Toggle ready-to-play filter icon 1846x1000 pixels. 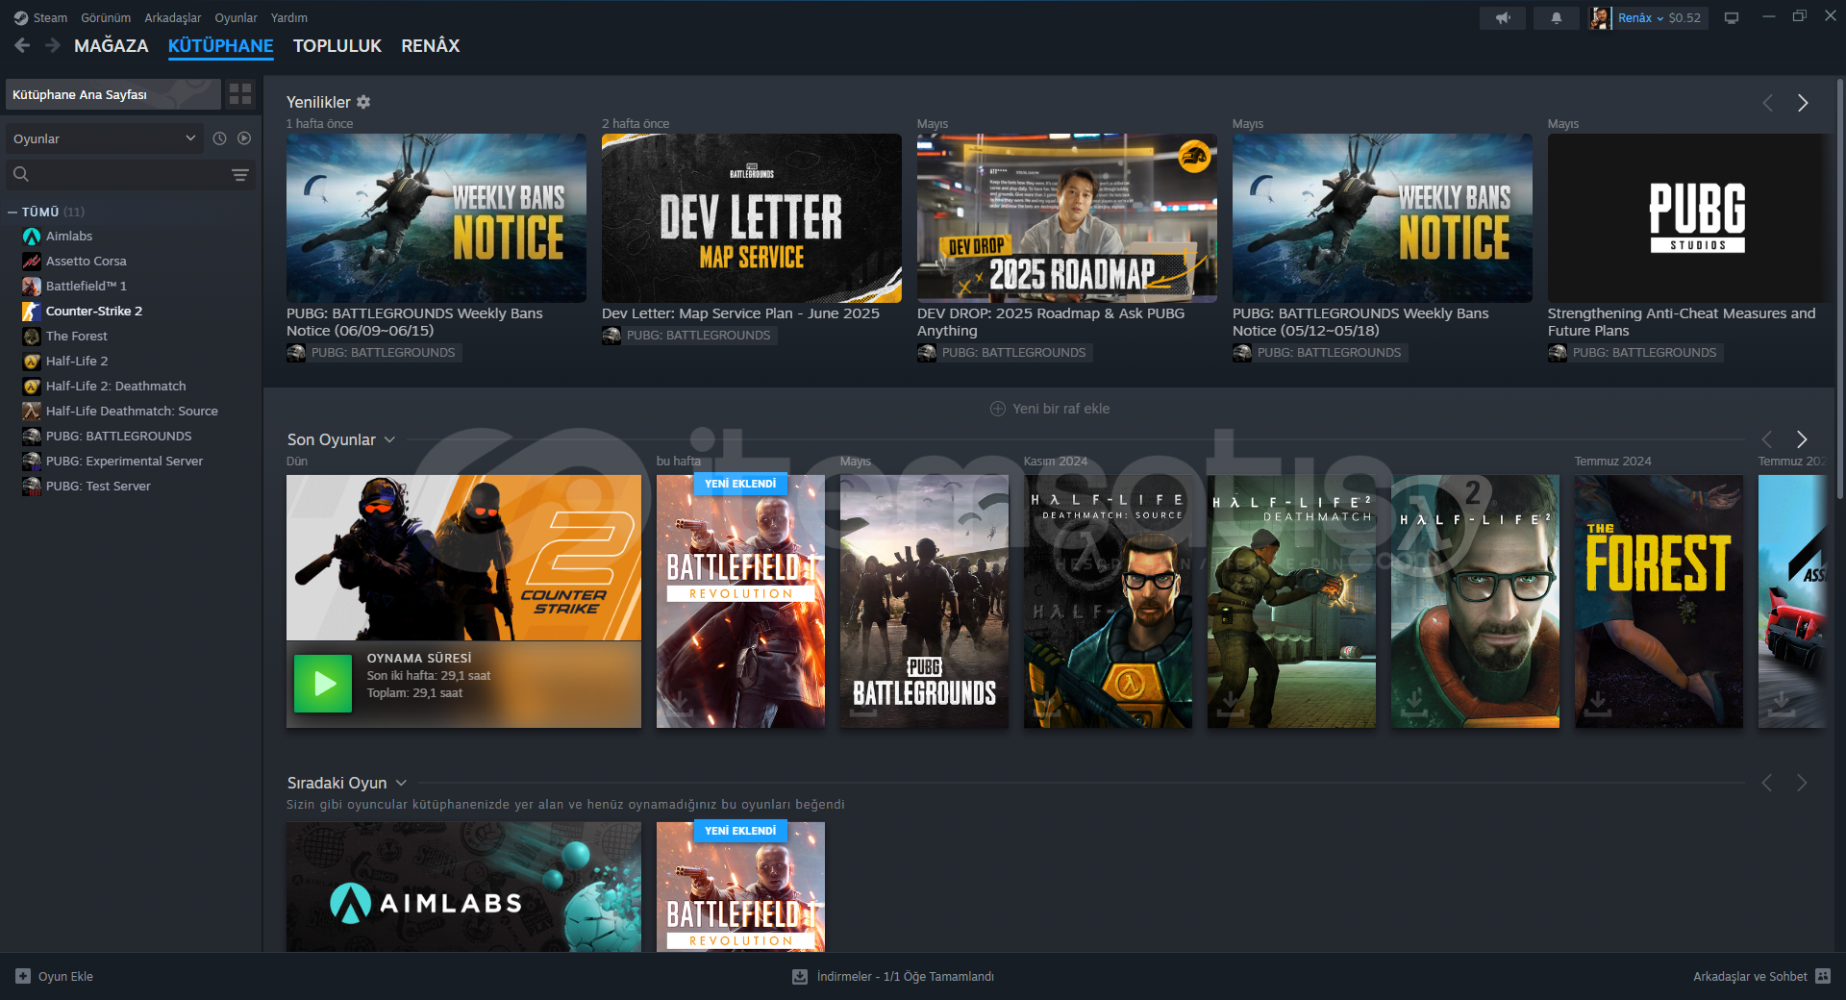point(244,138)
